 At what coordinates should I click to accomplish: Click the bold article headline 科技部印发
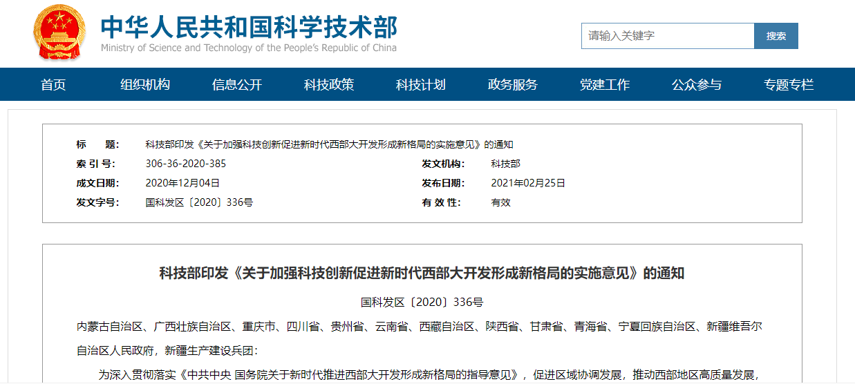point(422,273)
